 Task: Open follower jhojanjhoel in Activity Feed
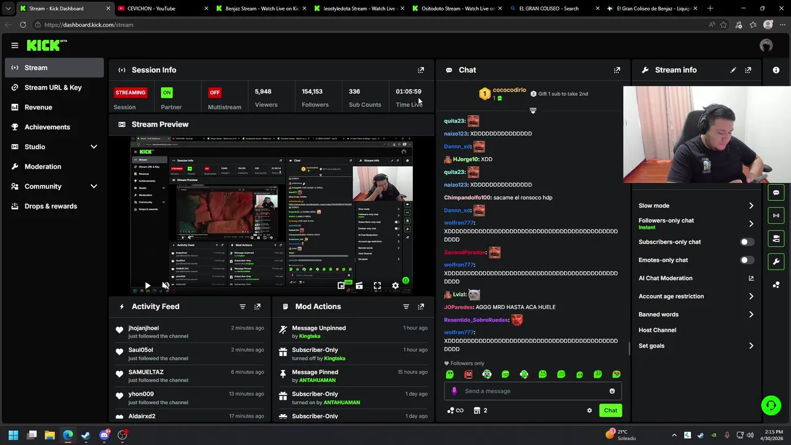[143, 328]
